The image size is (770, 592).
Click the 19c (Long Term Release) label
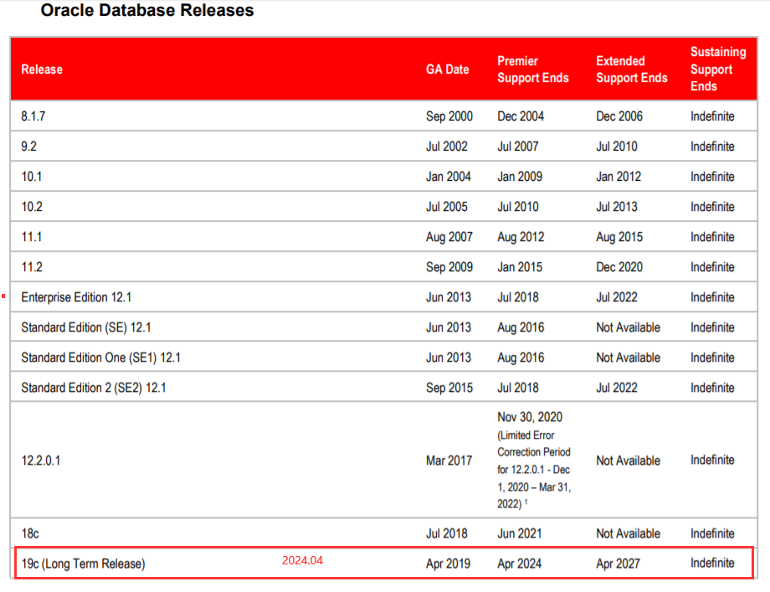pyautogui.click(x=83, y=564)
